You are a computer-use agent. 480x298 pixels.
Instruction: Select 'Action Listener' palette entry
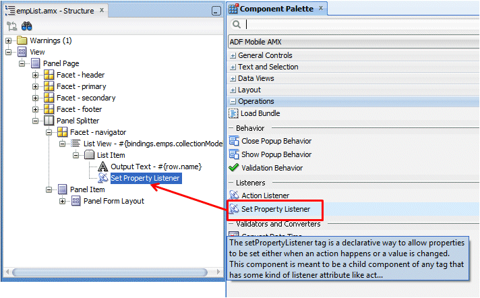[265, 196]
